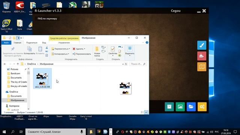Click Копировать in the ribbon
This screenshot has height=135, width=240.
coord(29,51)
